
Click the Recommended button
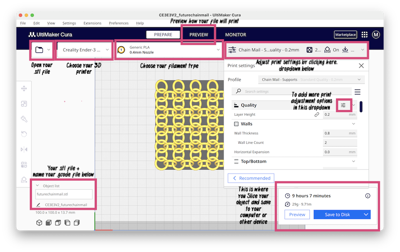pos(251,178)
